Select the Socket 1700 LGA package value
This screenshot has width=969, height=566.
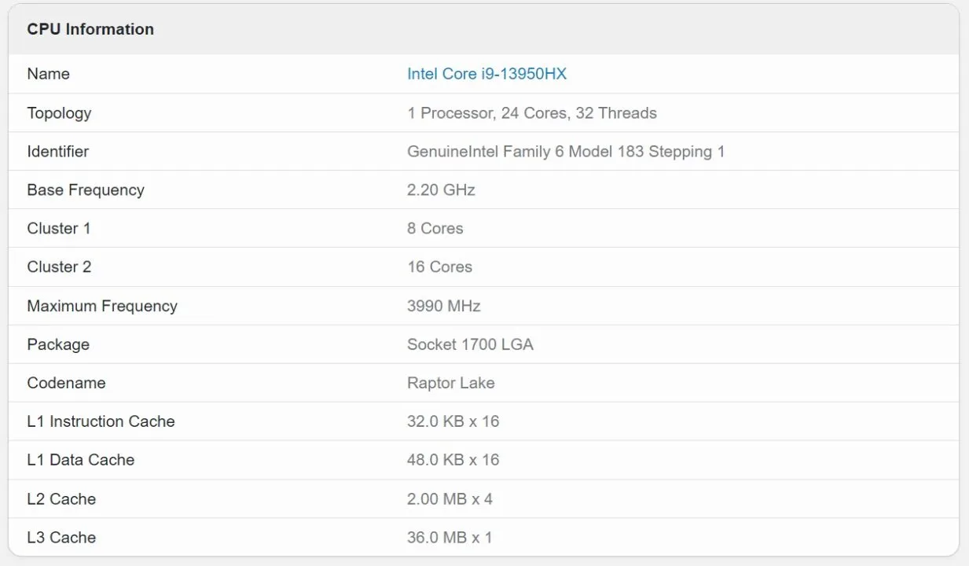click(470, 344)
